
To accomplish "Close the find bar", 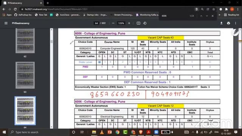I will coord(213,16).
